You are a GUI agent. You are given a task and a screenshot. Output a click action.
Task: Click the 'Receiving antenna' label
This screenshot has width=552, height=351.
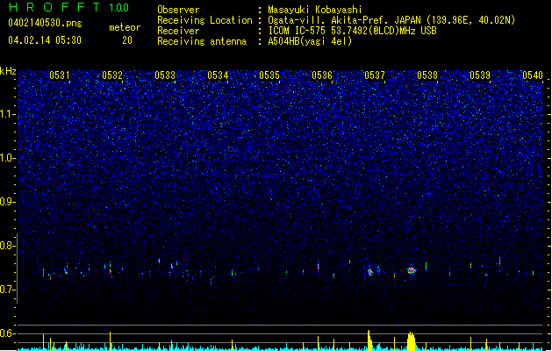coord(202,41)
